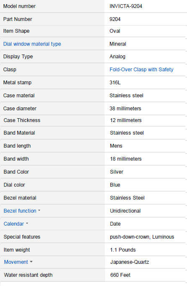Click the Dial color value Blue

click(x=115, y=185)
